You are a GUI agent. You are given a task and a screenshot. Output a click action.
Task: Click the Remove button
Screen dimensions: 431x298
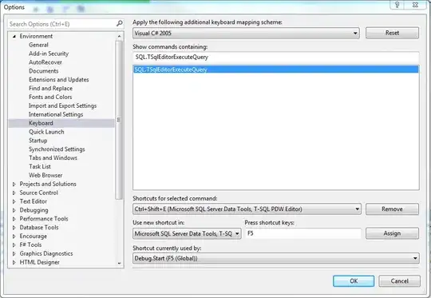pos(392,209)
